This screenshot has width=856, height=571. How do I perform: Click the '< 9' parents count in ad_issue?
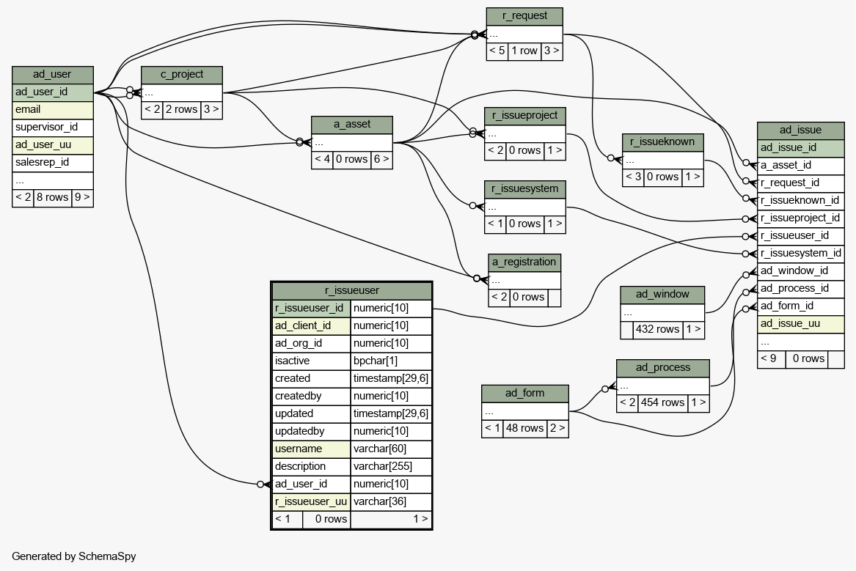(x=772, y=359)
